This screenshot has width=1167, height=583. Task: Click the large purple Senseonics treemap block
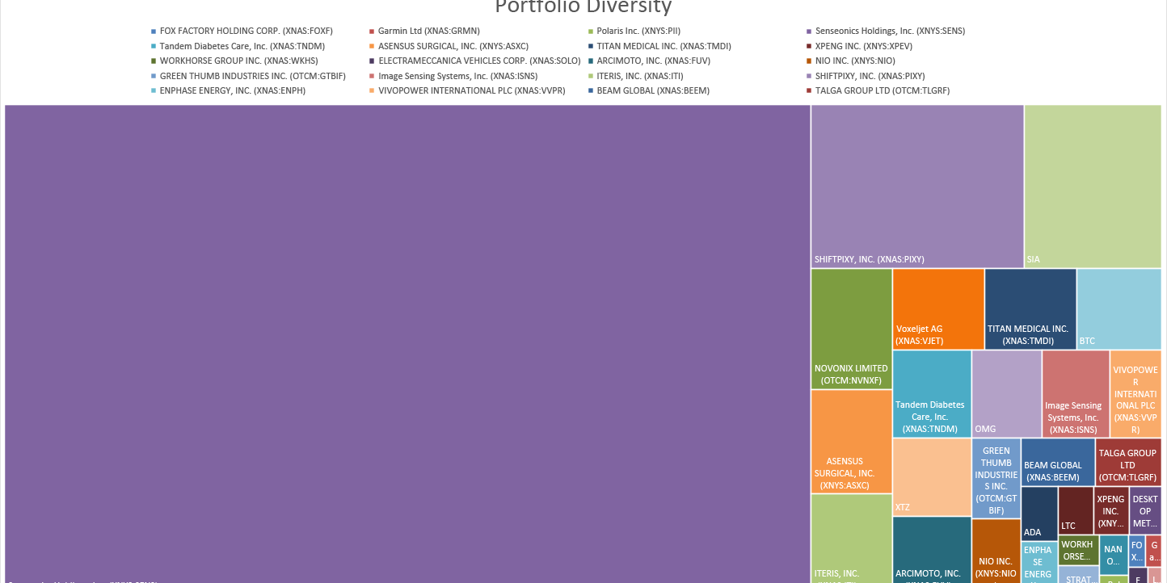tap(407, 339)
